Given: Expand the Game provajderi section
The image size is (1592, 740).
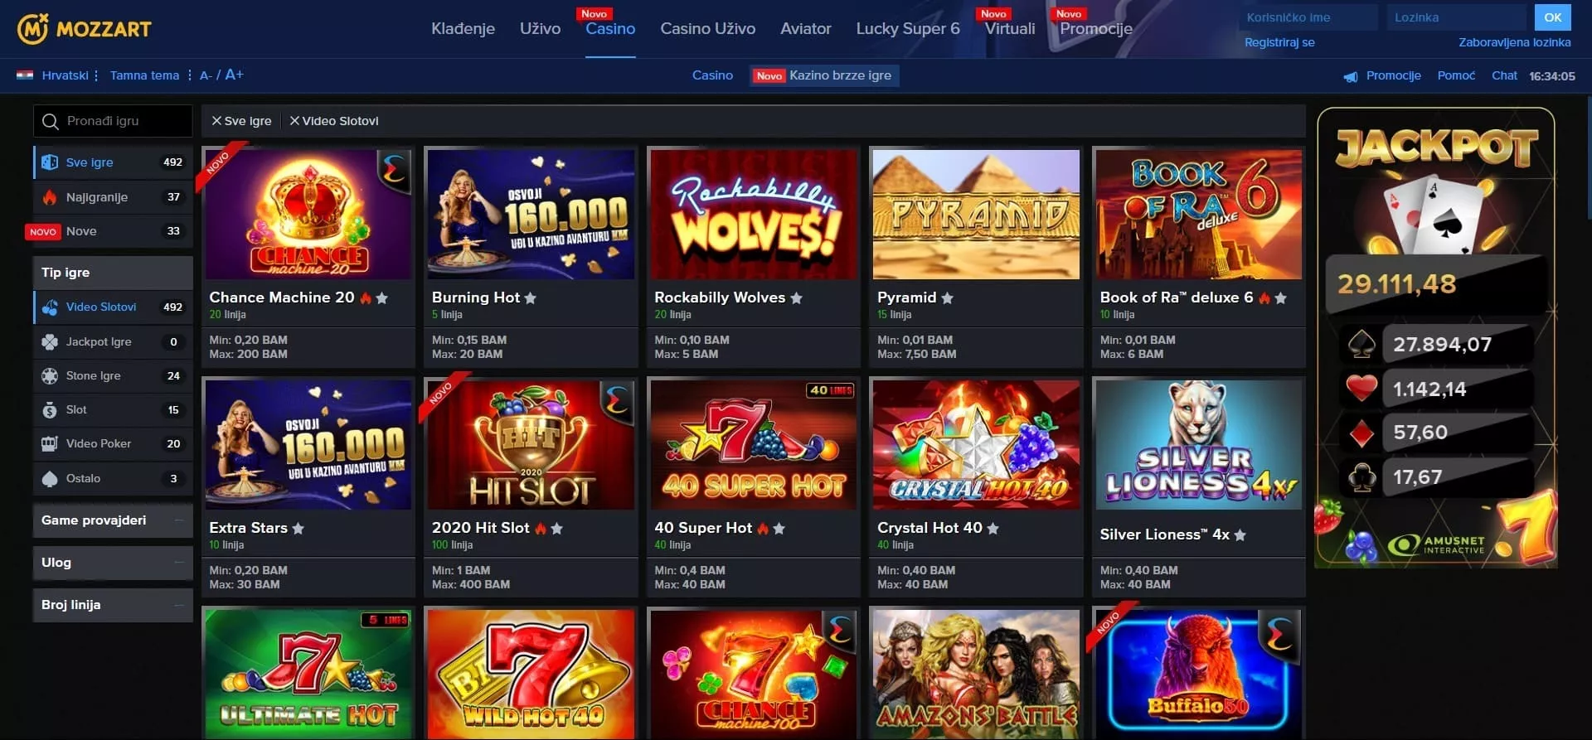Looking at the screenshot, I should pyautogui.click(x=113, y=520).
